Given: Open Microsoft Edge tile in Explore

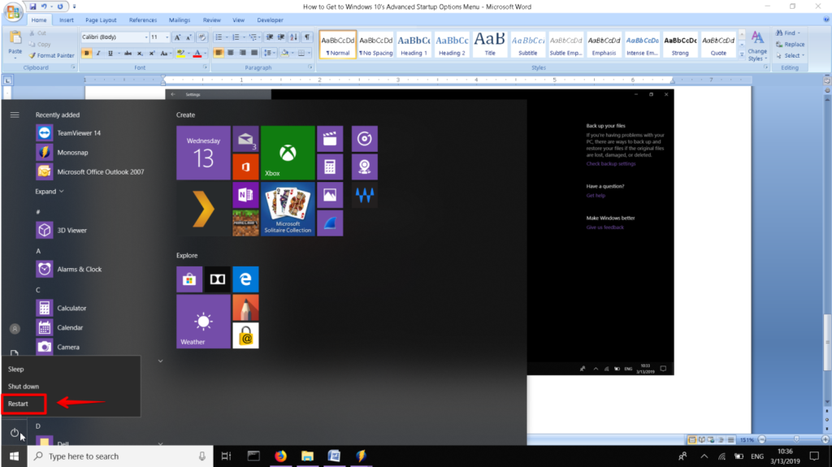Looking at the screenshot, I should [x=245, y=279].
